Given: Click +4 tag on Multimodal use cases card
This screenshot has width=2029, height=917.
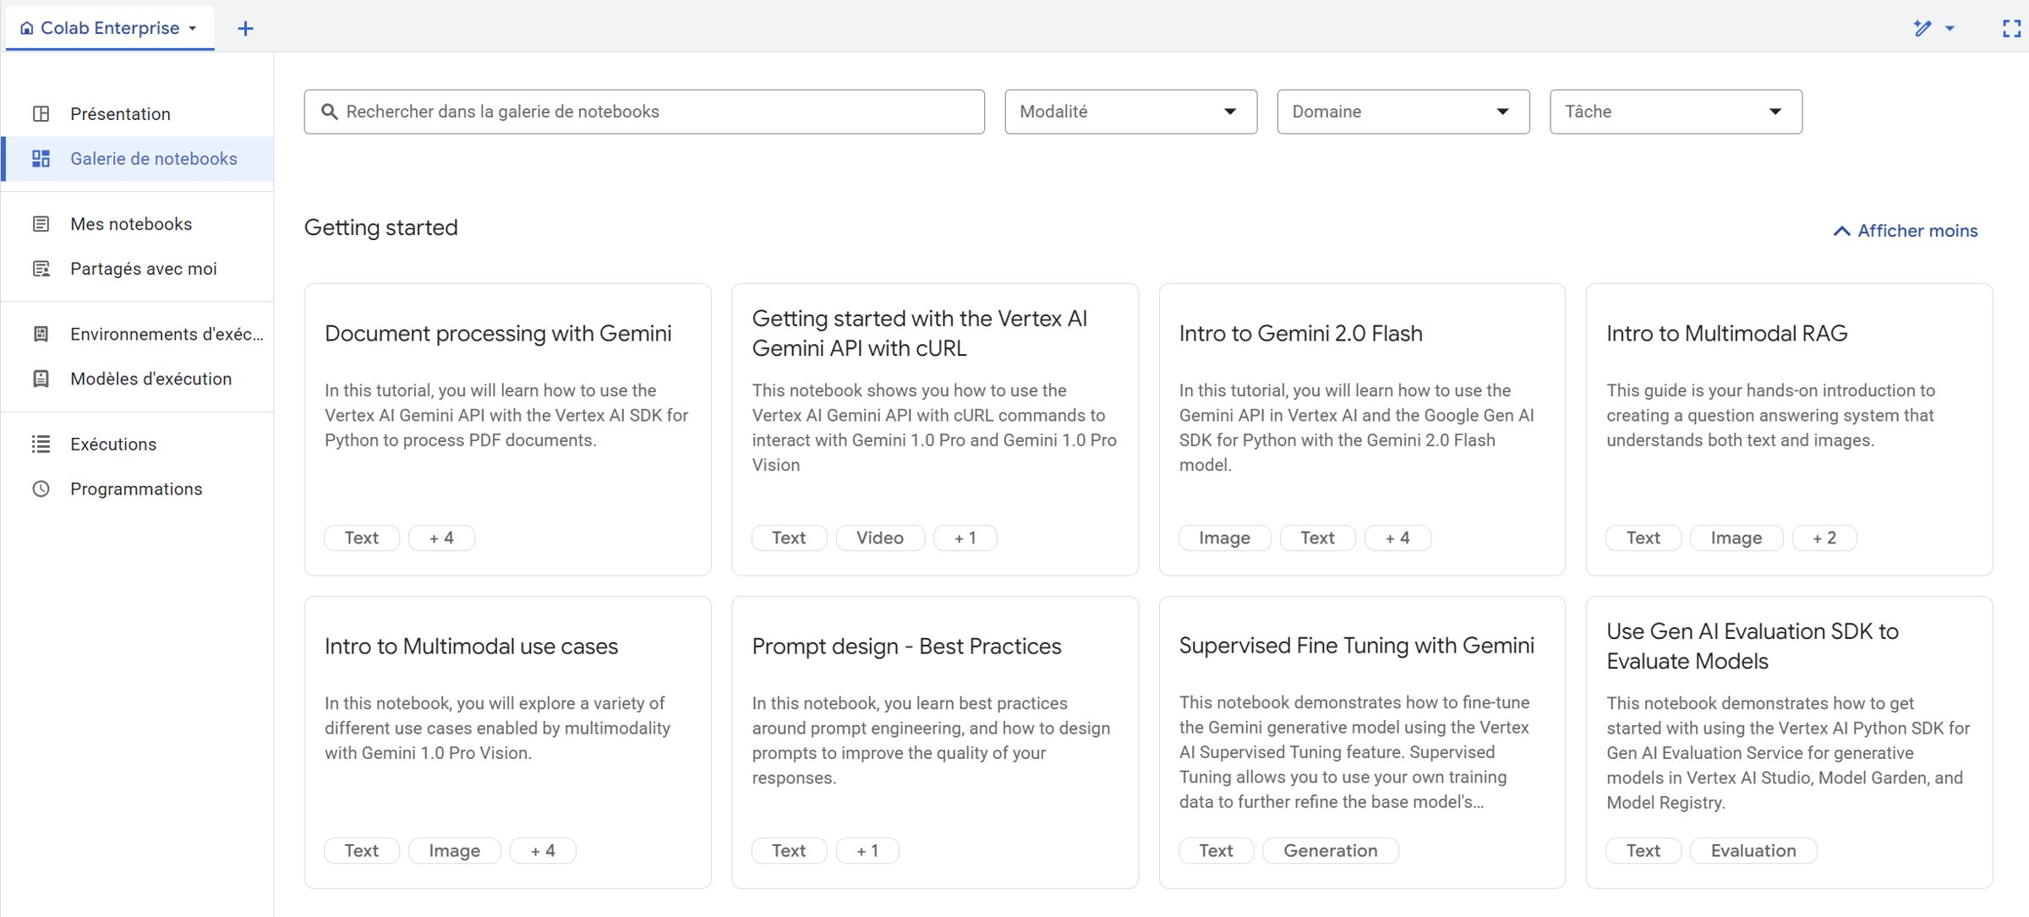Looking at the screenshot, I should tap(543, 850).
